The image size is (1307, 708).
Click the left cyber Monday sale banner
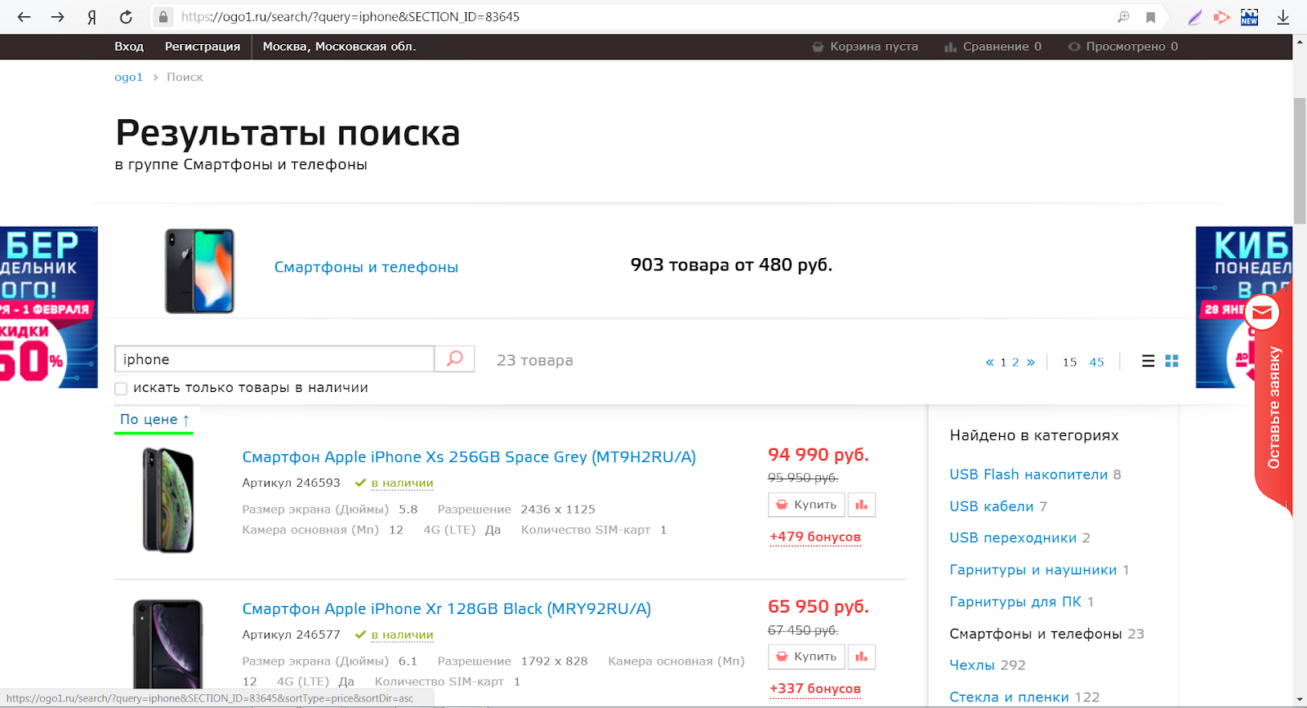(x=49, y=307)
